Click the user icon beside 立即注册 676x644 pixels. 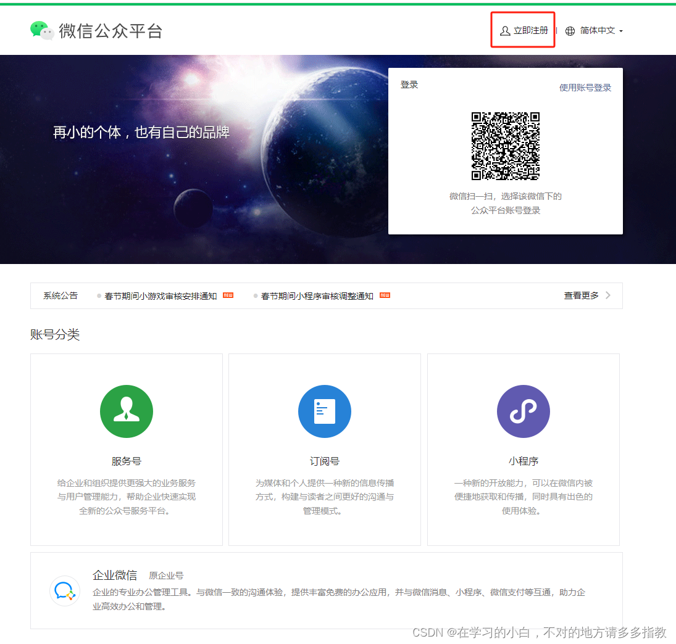click(505, 31)
